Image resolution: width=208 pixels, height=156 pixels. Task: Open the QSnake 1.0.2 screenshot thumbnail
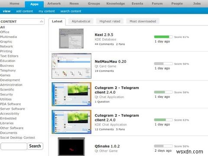coord(71,147)
